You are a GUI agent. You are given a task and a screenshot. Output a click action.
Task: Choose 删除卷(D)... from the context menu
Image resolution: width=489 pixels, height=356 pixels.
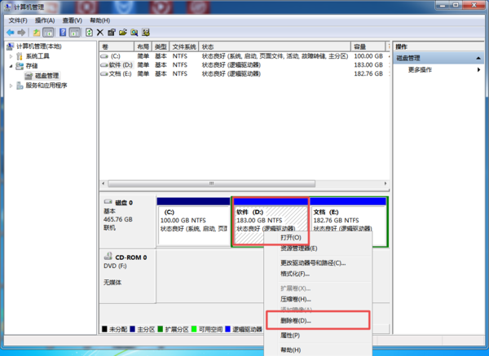click(x=318, y=321)
